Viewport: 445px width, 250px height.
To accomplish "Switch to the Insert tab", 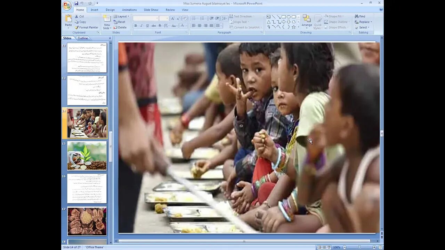I will (x=95, y=10).
